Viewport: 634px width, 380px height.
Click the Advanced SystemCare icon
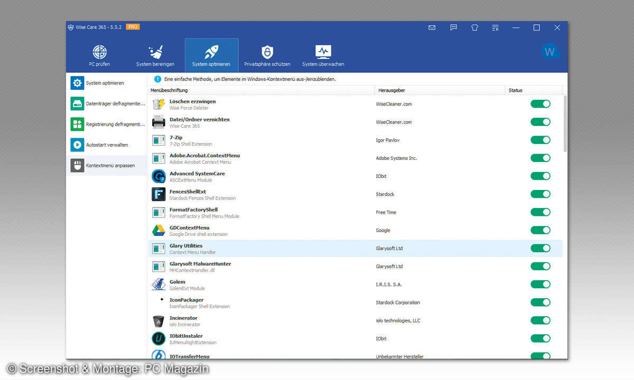pos(158,176)
